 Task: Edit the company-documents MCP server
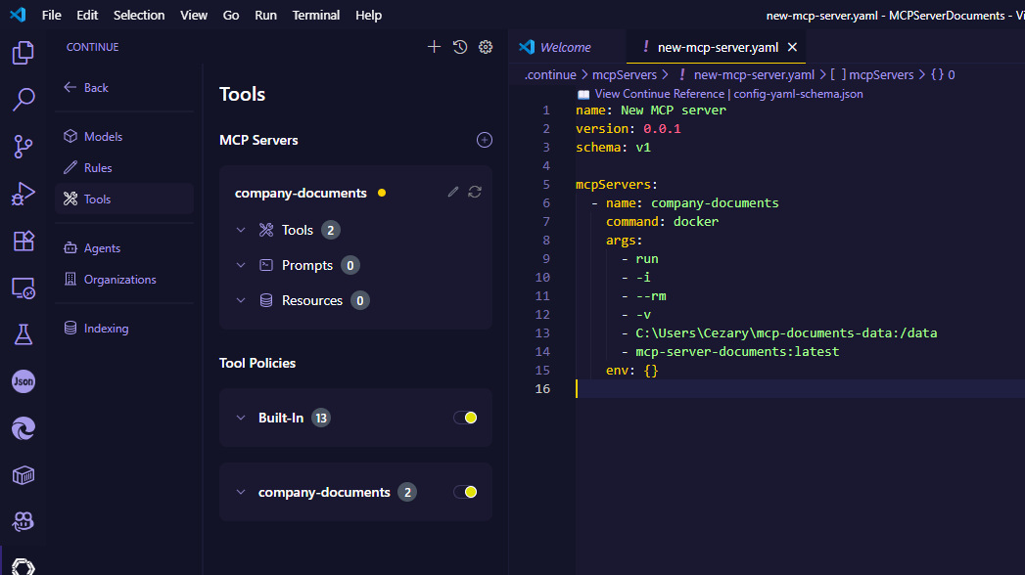pyautogui.click(x=453, y=192)
